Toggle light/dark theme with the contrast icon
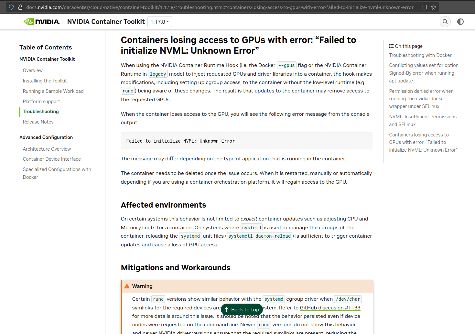 460,22
